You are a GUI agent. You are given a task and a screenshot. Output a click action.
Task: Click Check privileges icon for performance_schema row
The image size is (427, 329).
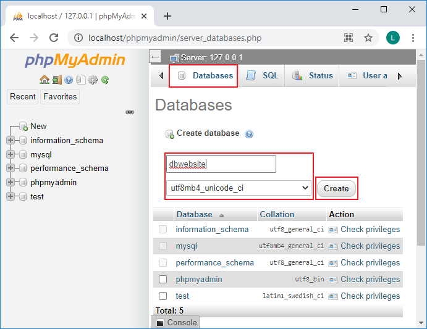click(x=333, y=263)
